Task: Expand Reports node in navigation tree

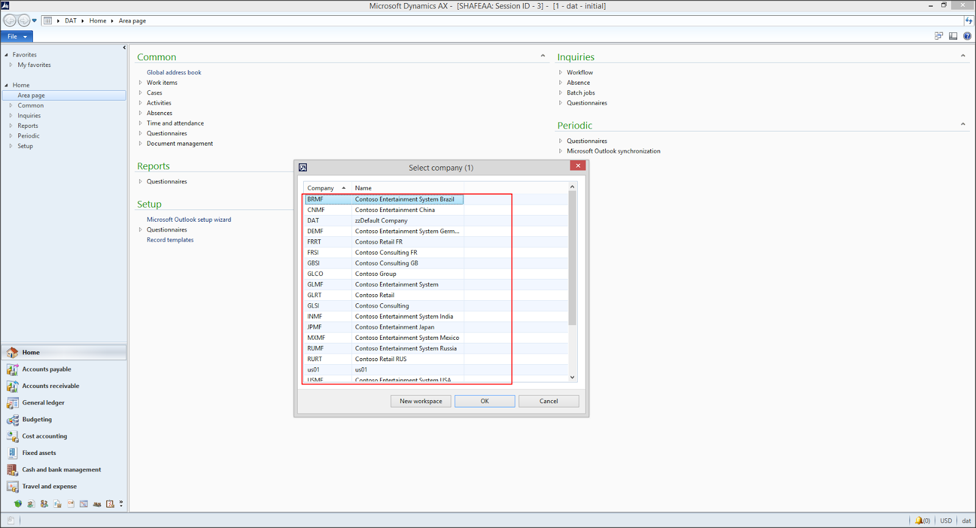Action: click(x=10, y=125)
